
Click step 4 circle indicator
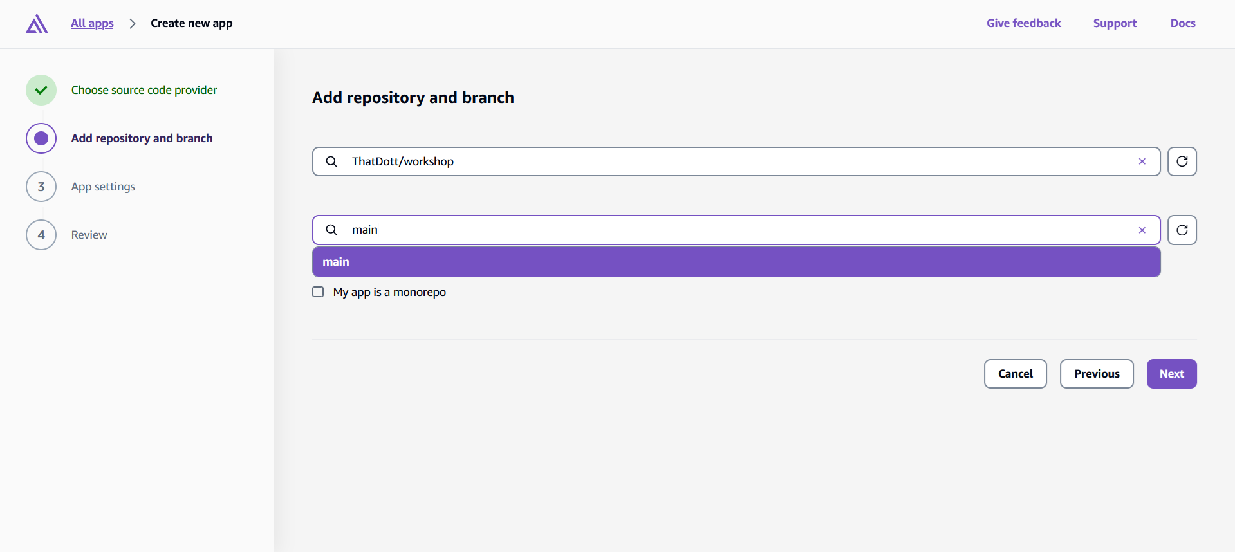point(41,235)
